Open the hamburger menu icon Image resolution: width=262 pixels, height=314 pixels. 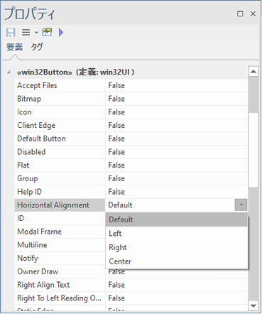coord(26,32)
